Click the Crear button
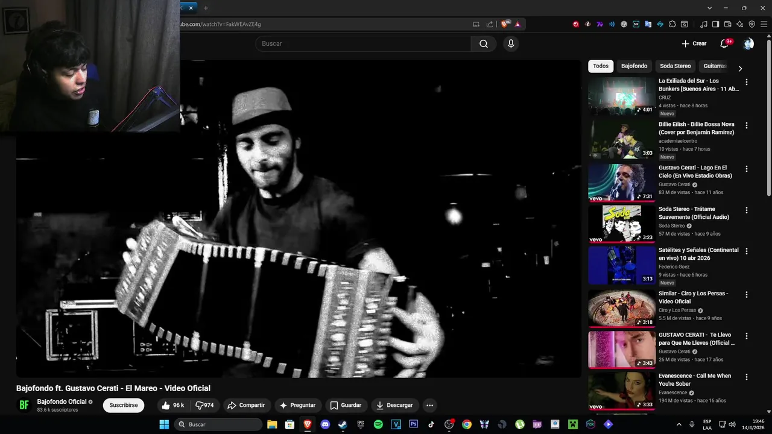Image resolution: width=772 pixels, height=434 pixels. pyautogui.click(x=694, y=43)
